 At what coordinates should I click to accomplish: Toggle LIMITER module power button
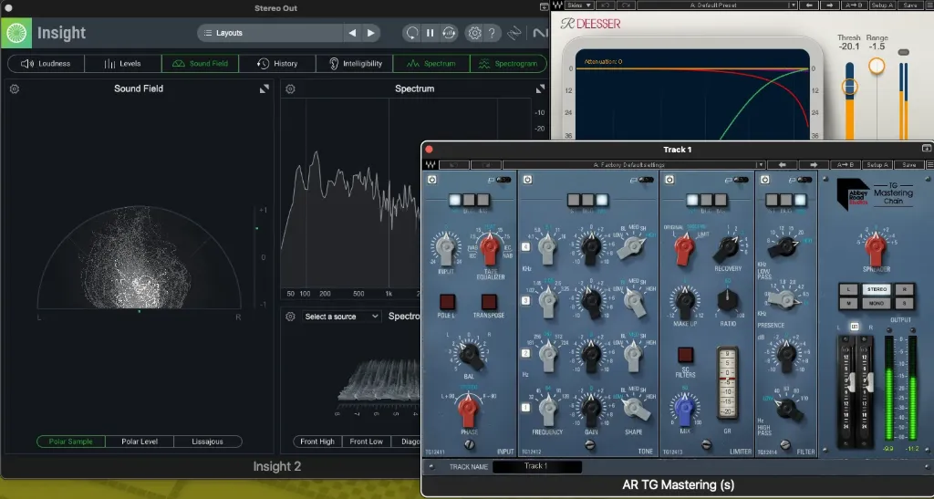click(669, 180)
